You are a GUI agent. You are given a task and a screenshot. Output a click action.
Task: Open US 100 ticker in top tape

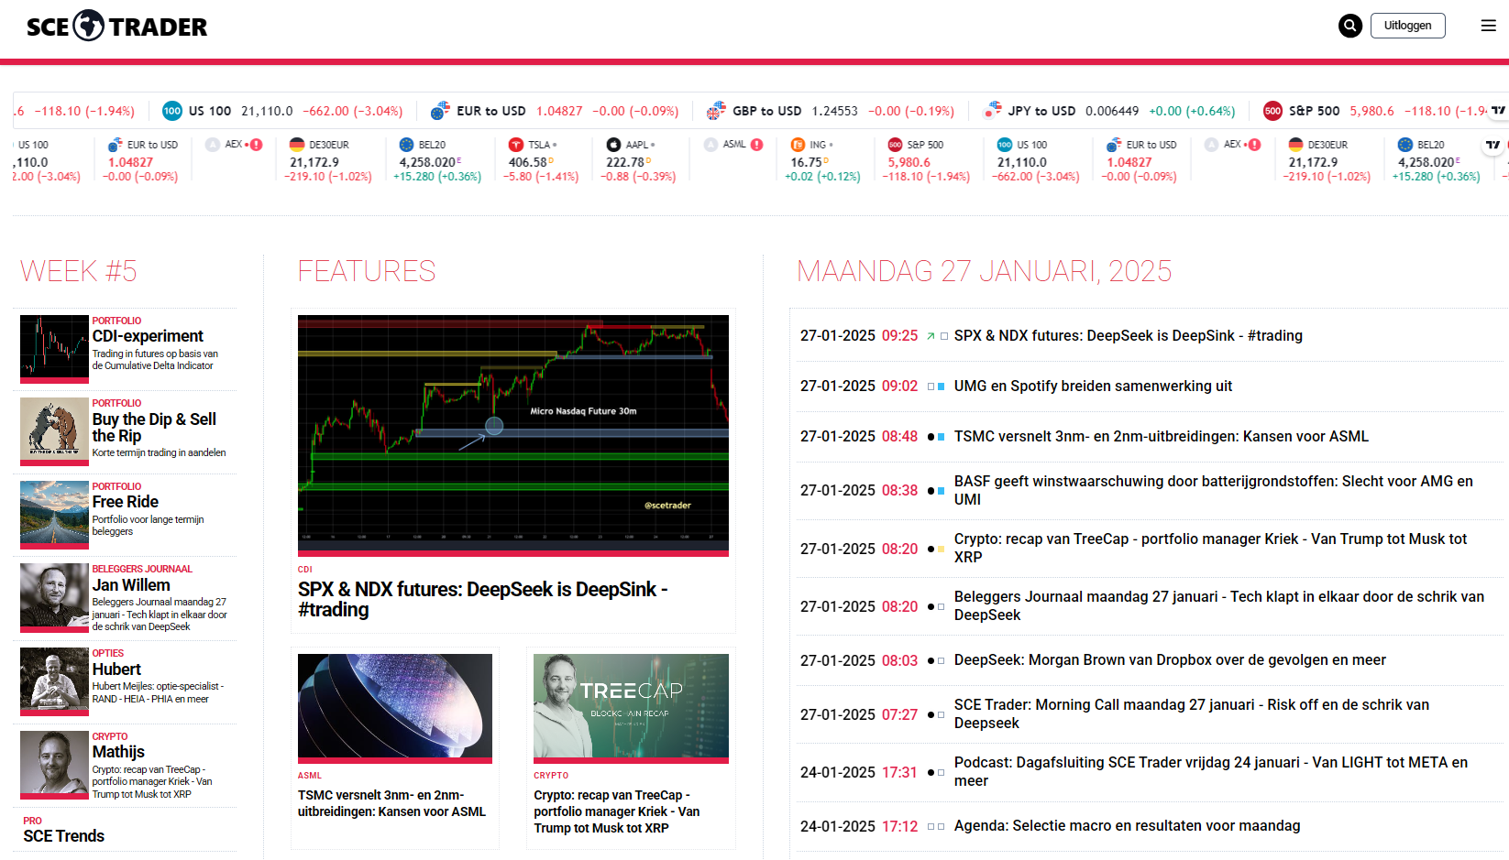click(282, 111)
